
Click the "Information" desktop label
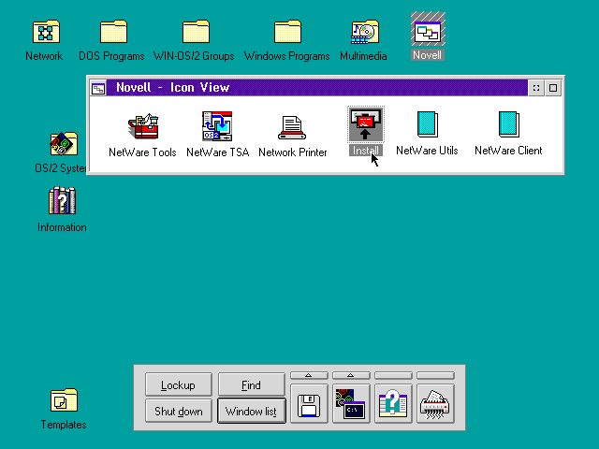click(x=62, y=227)
